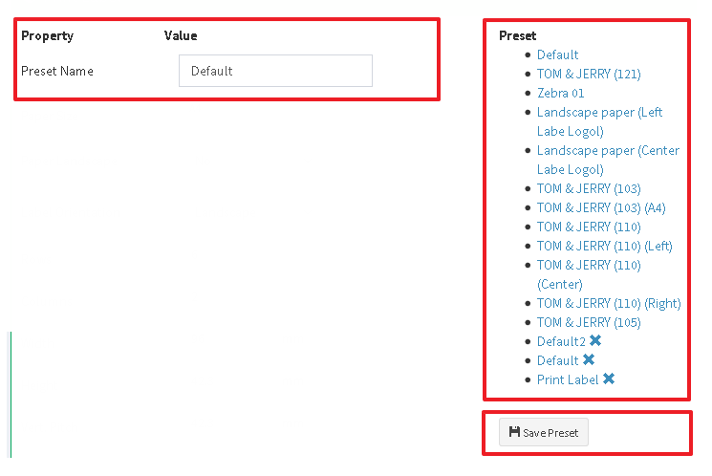Image resolution: width=712 pixels, height=476 pixels.
Task: Open the TOM & JERRY (103) (A4) preset
Action: pos(601,207)
